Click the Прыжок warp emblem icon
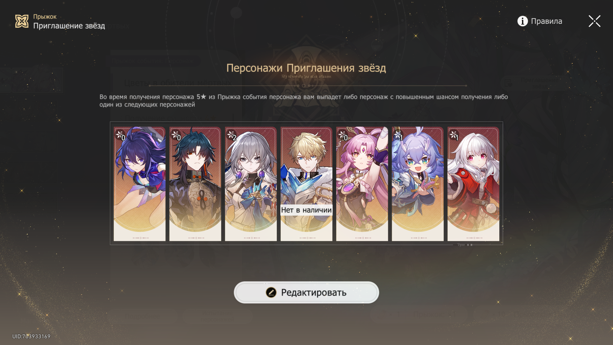This screenshot has width=613, height=345. coord(22,21)
